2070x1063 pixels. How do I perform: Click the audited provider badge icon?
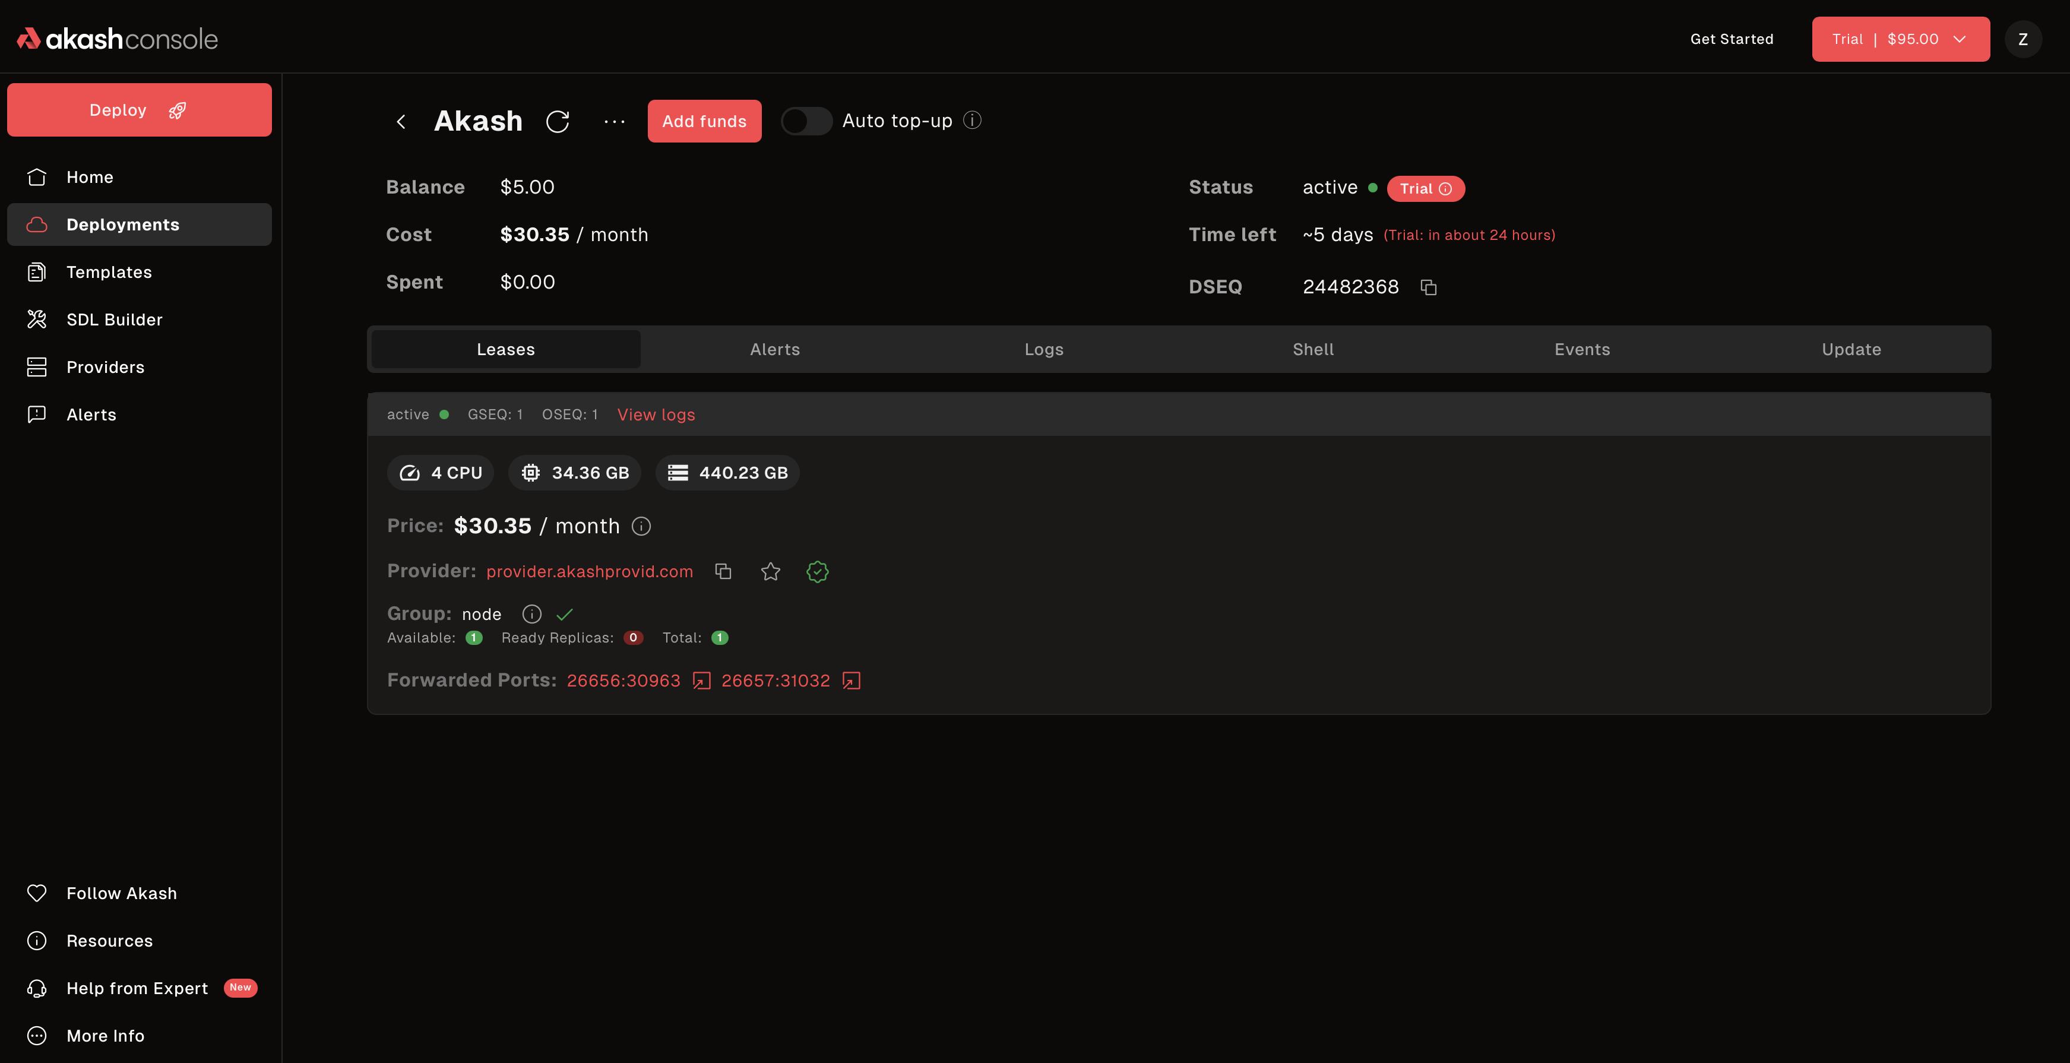817,571
